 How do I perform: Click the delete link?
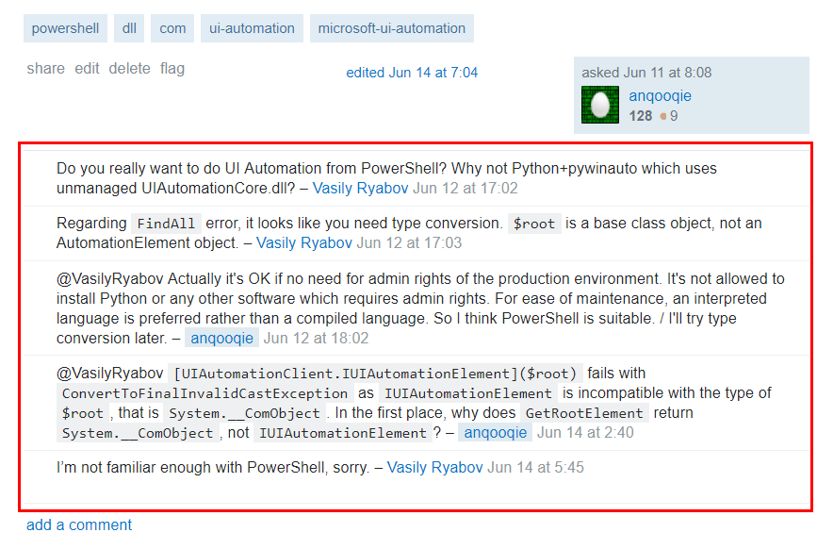point(129,68)
